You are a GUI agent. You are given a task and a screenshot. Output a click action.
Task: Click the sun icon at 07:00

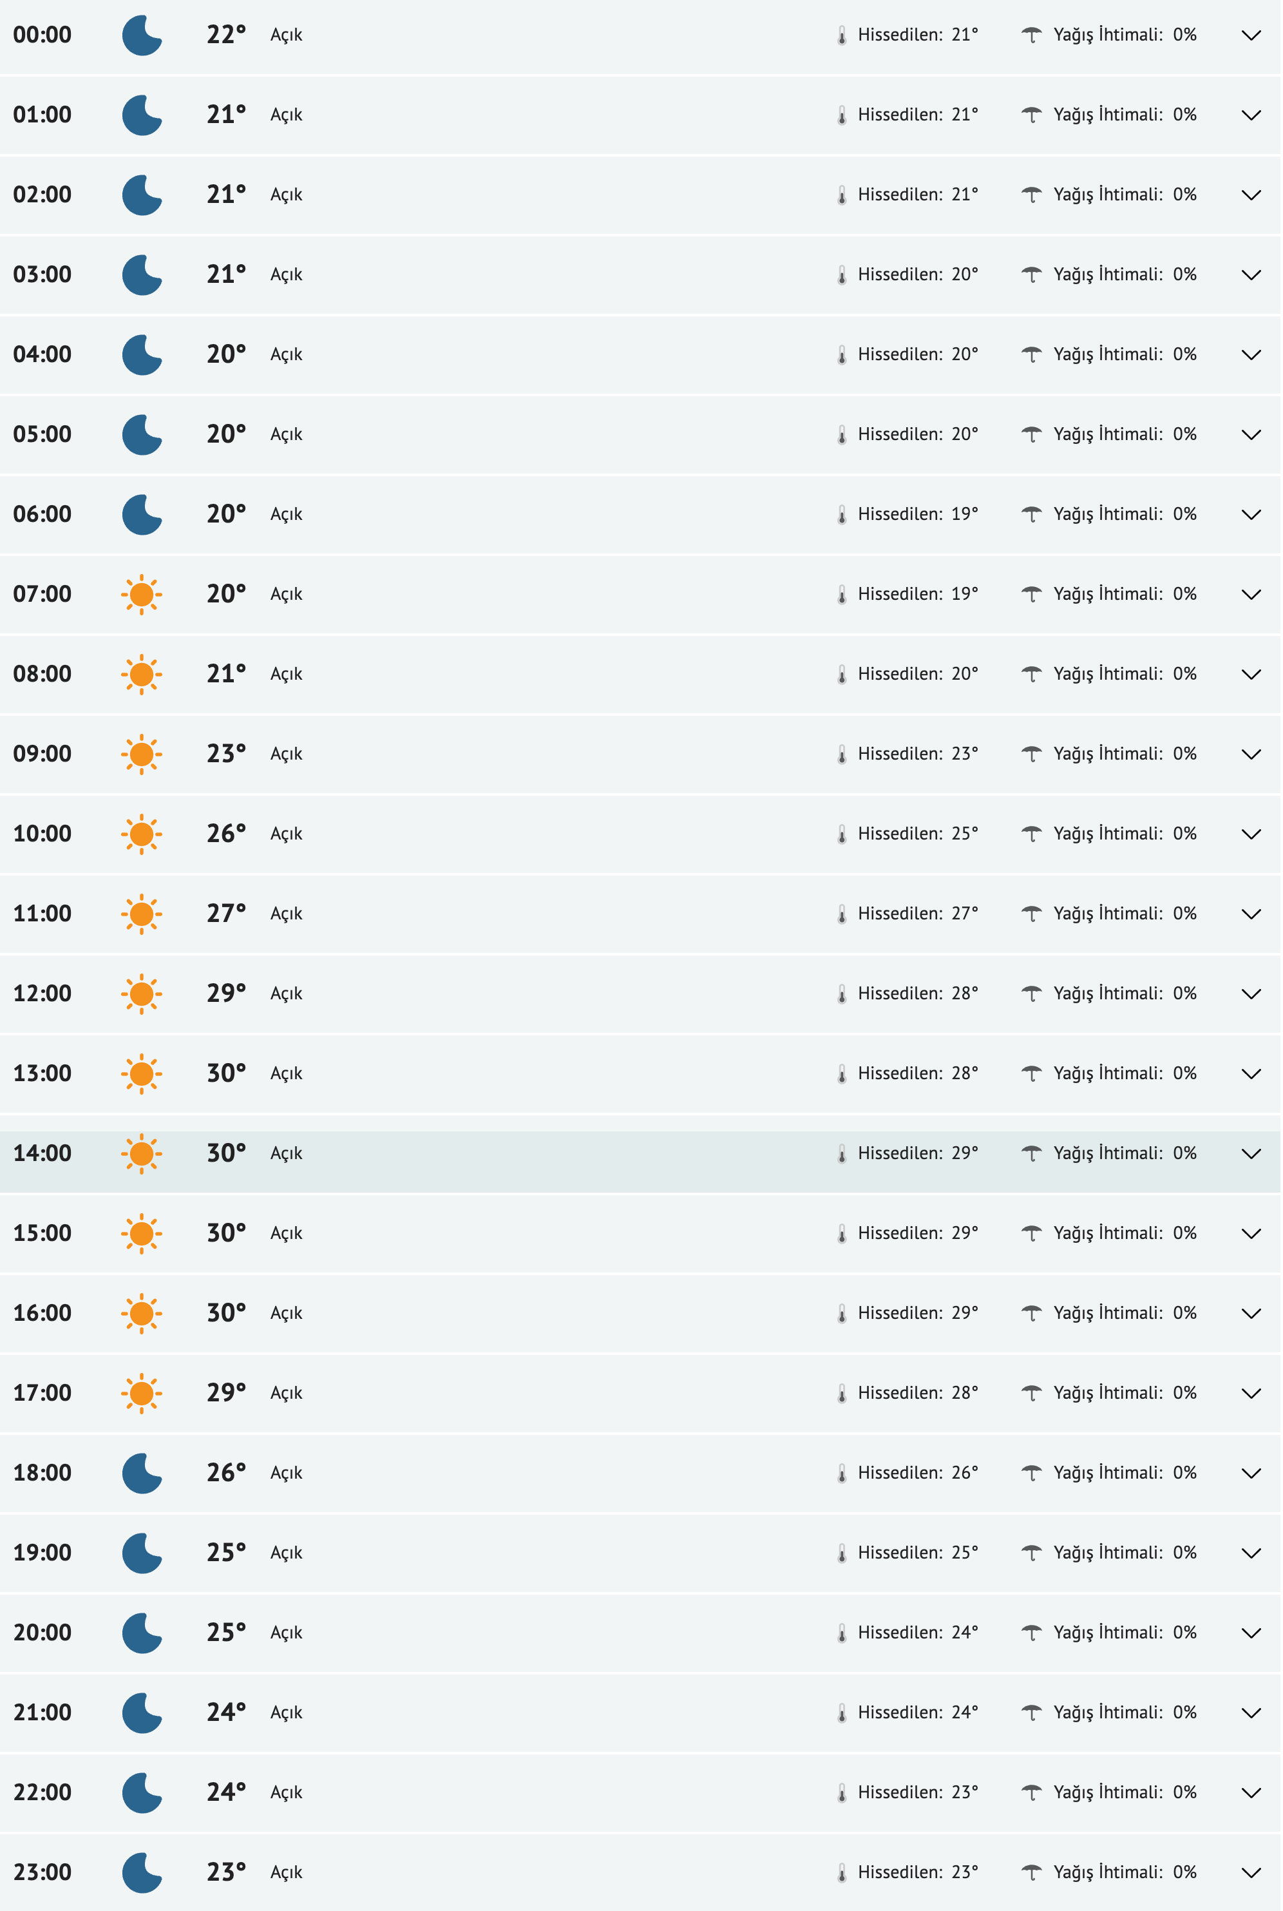click(x=142, y=595)
